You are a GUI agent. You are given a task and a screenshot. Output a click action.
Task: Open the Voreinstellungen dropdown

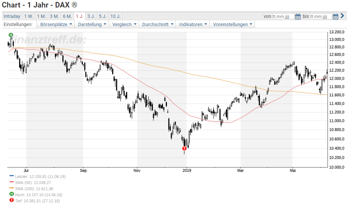coord(233,24)
